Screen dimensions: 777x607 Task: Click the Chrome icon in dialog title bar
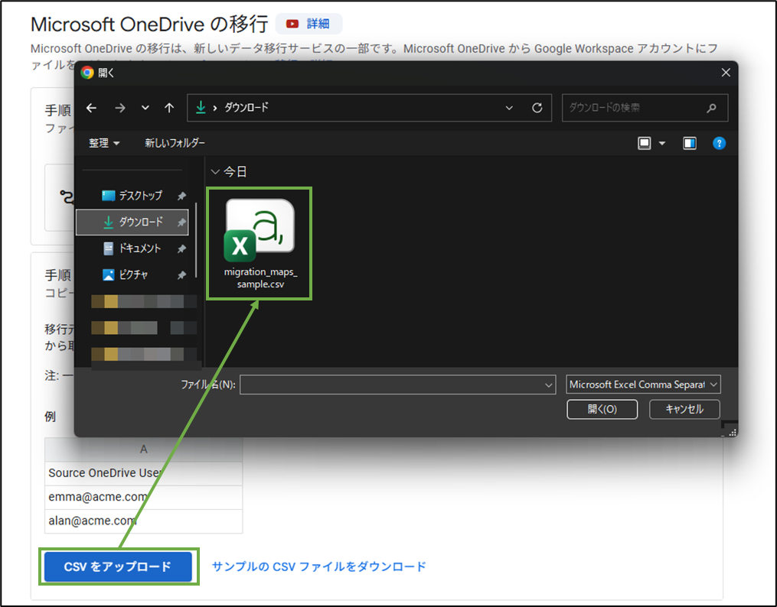(87, 73)
